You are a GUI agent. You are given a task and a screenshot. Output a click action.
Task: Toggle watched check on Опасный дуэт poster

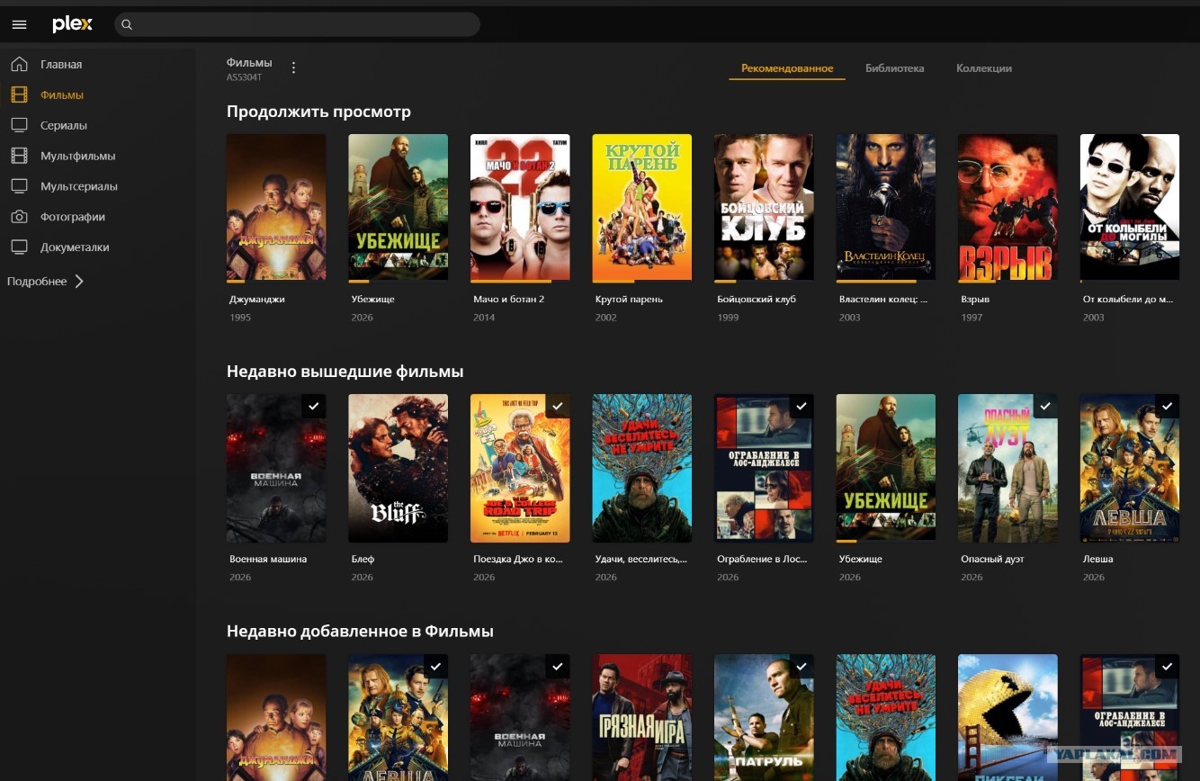(x=1045, y=406)
